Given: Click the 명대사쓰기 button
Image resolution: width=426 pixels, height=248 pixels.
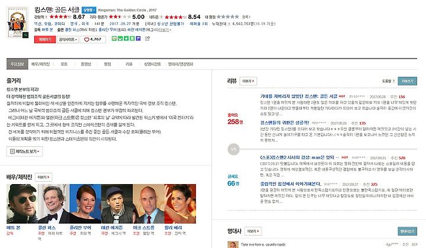Looking at the screenshot, I should click(x=407, y=231).
